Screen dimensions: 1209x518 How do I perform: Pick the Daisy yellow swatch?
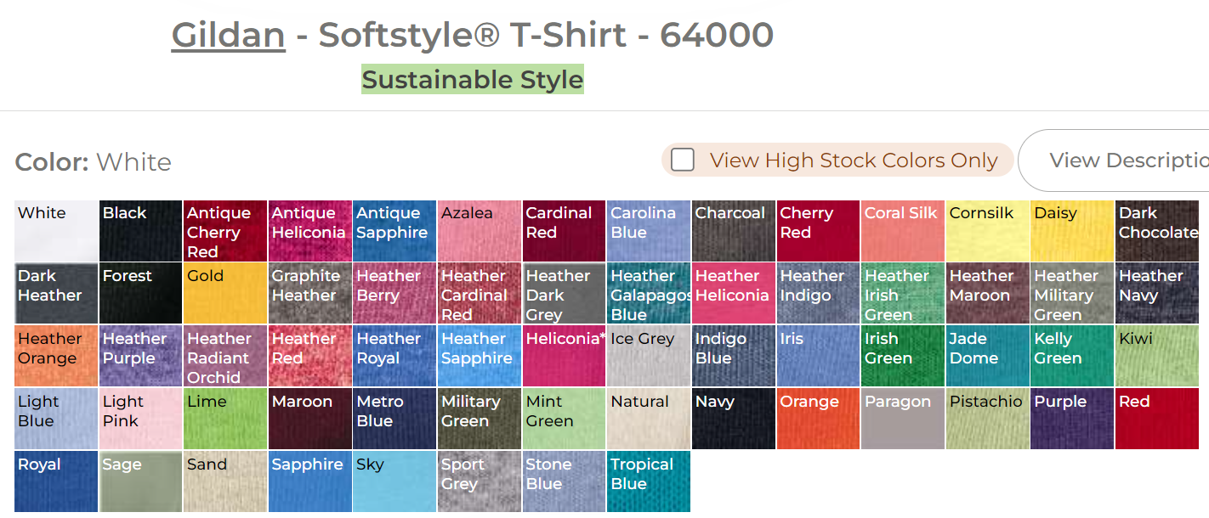tap(1072, 231)
